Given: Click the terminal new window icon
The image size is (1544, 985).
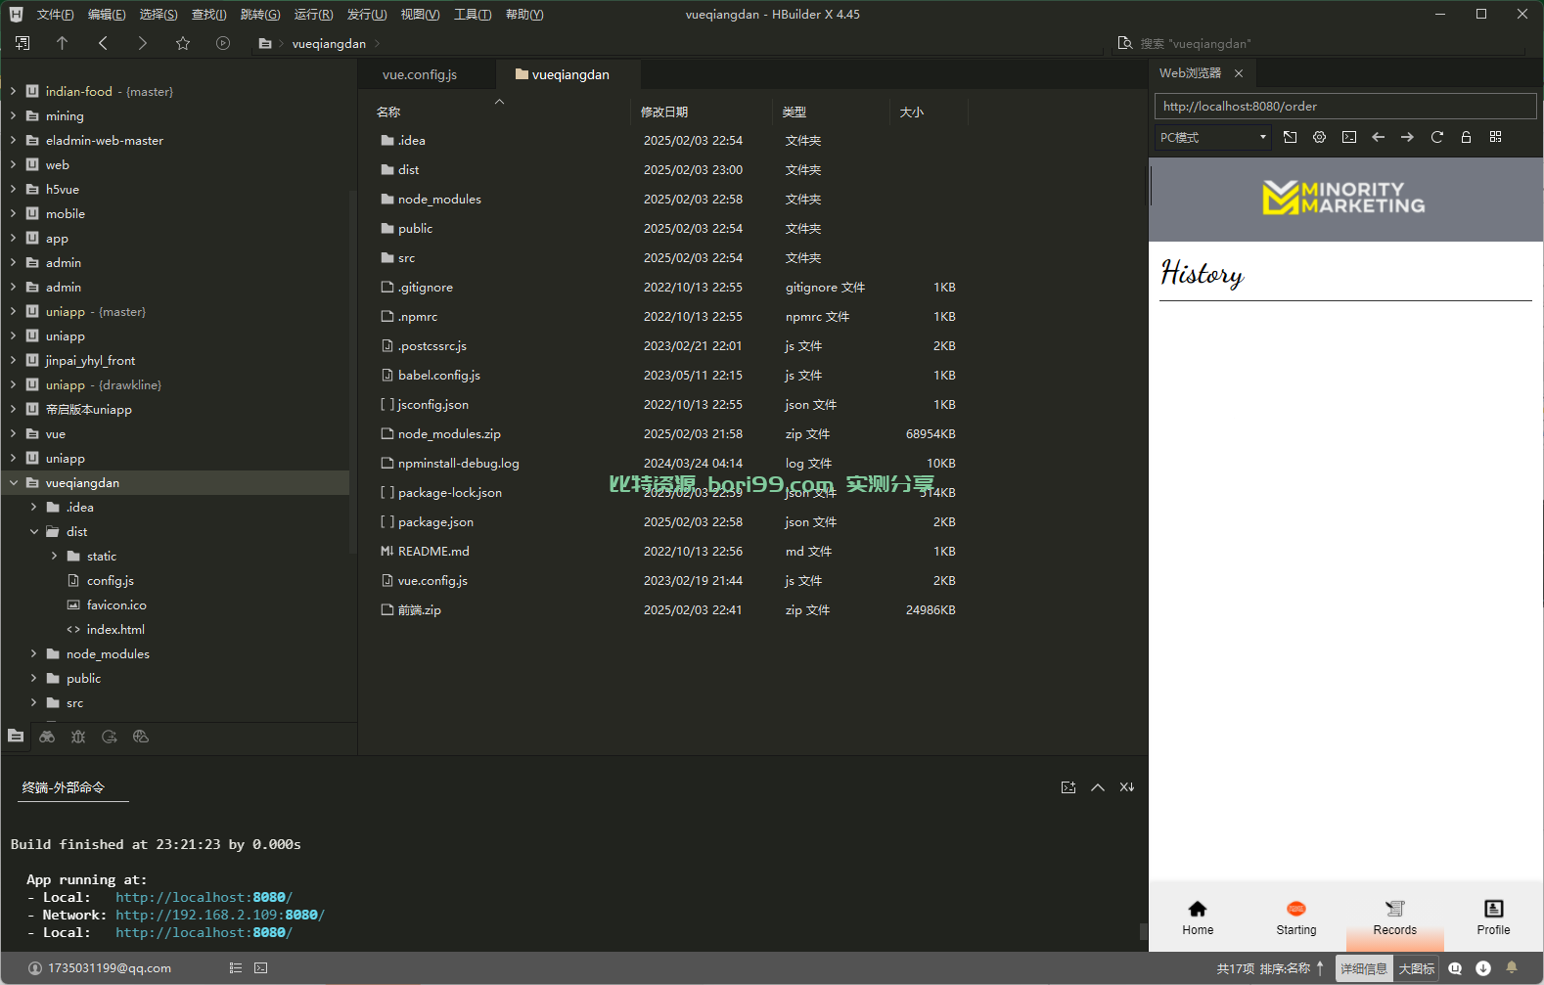Looking at the screenshot, I should tap(1068, 787).
